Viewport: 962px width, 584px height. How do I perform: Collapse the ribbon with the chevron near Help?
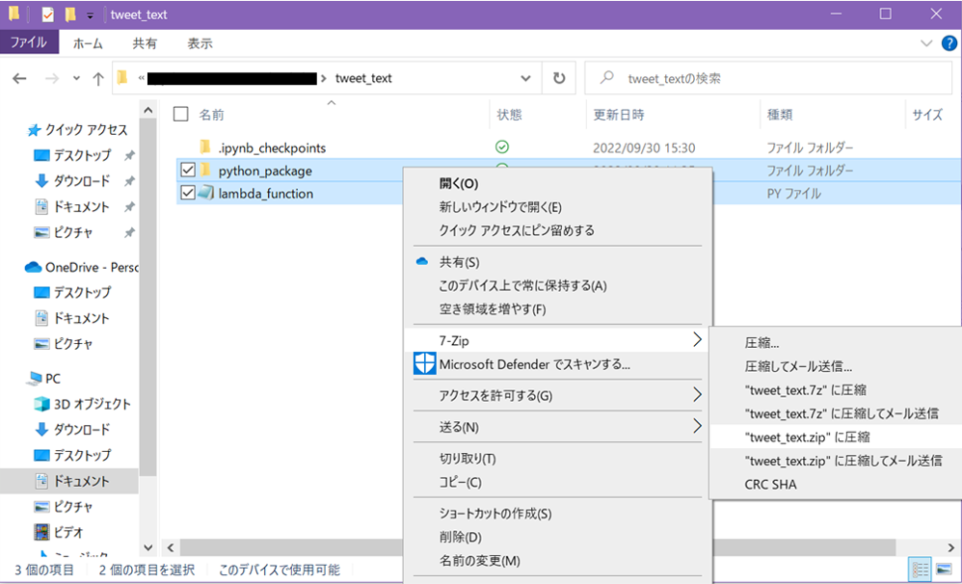click(x=927, y=42)
